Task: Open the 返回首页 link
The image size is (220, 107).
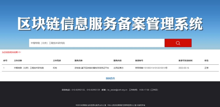Action: tap(110, 78)
